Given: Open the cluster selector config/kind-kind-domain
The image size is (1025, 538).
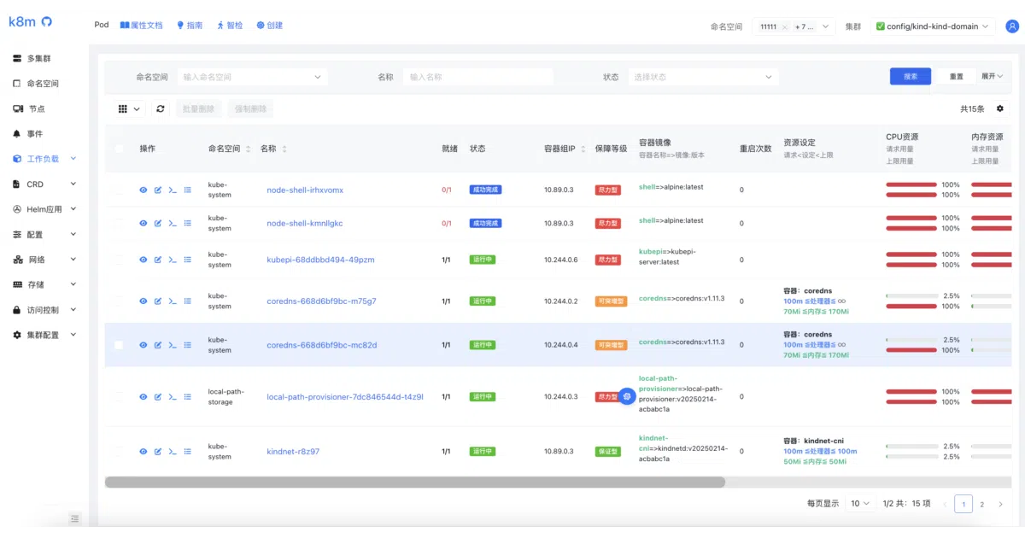Looking at the screenshot, I should point(933,26).
